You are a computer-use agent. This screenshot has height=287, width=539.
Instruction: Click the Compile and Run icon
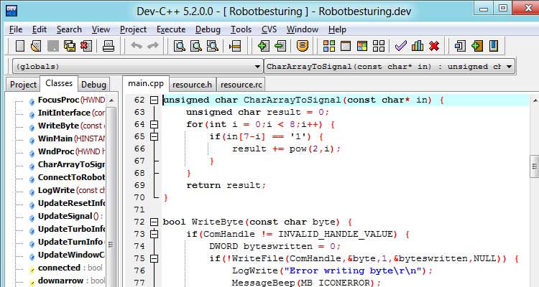click(x=362, y=46)
